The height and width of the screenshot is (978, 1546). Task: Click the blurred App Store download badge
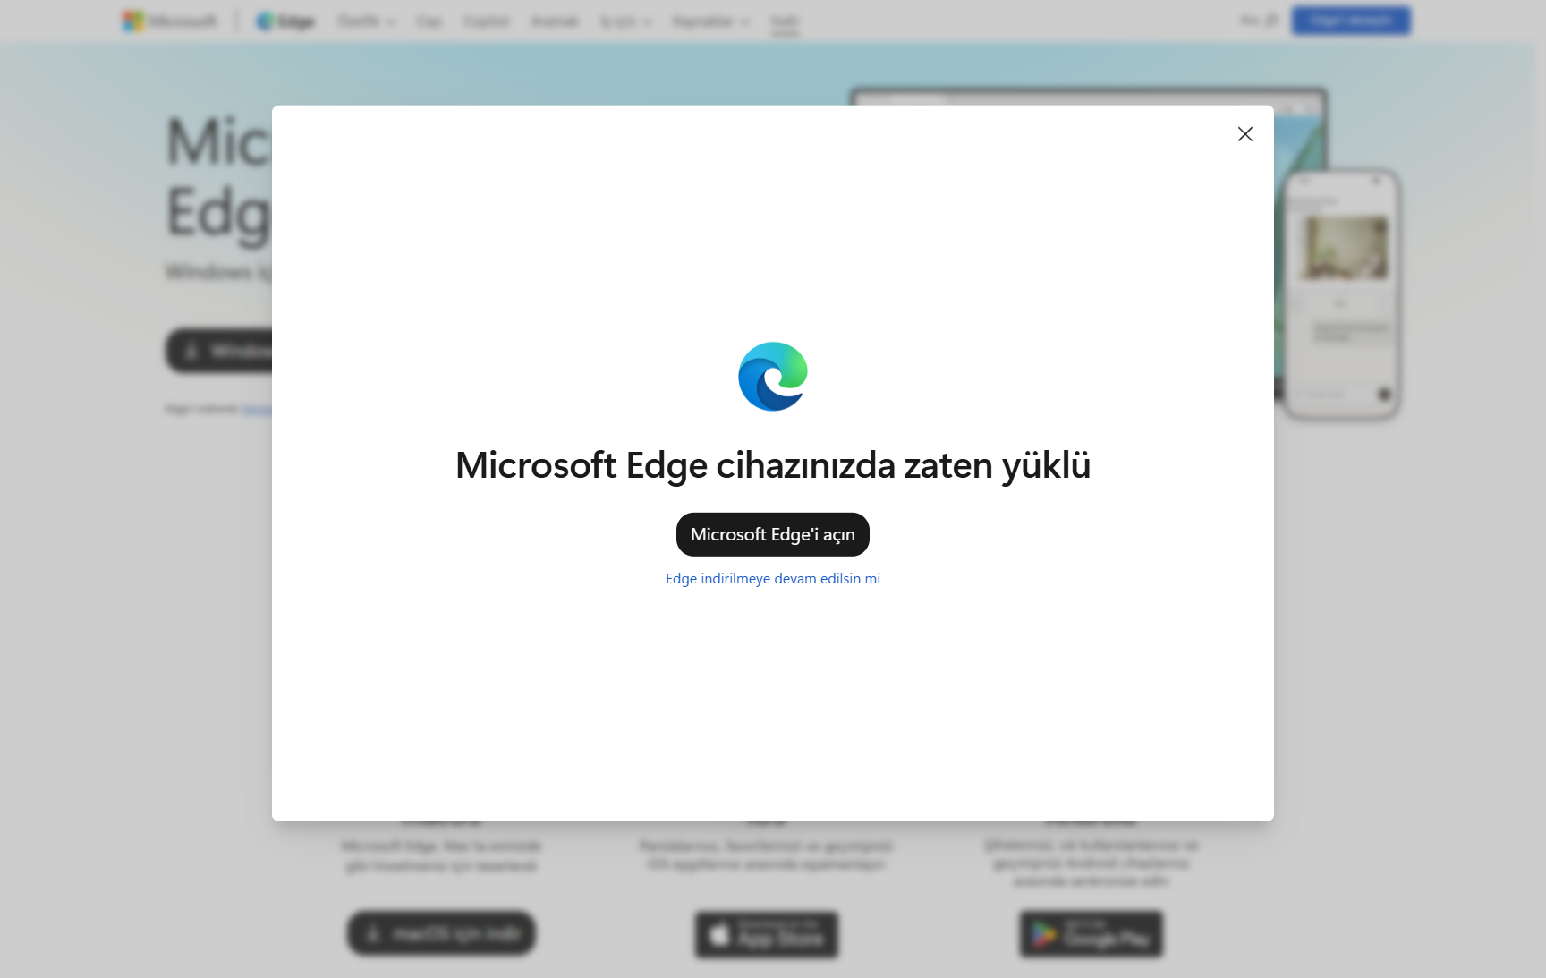(x=767, y=935)
